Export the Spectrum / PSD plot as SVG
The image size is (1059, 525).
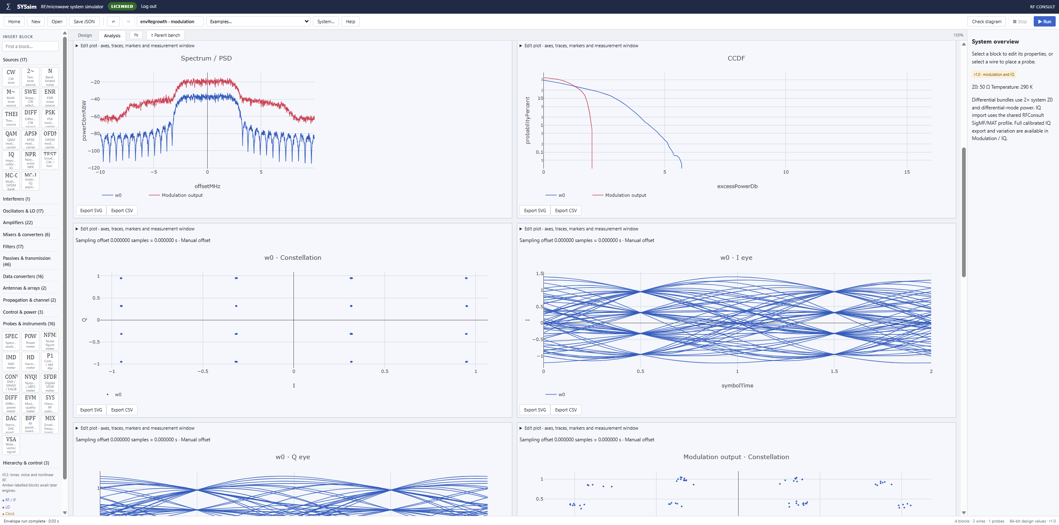(91, 210)
